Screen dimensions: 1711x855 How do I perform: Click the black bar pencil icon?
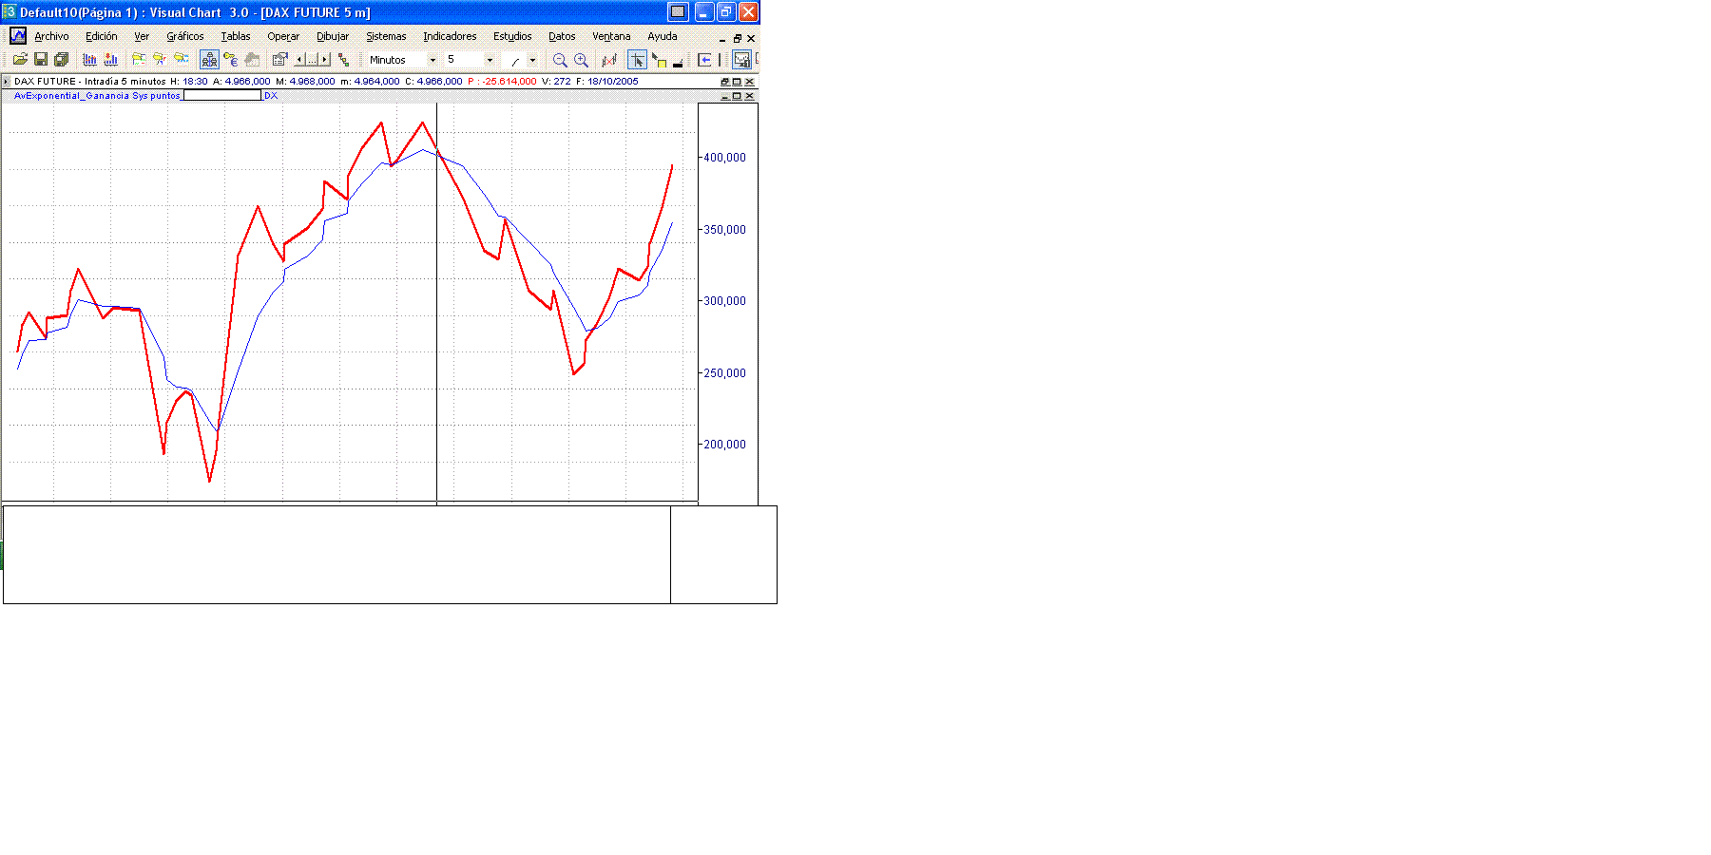pos(678,62)
